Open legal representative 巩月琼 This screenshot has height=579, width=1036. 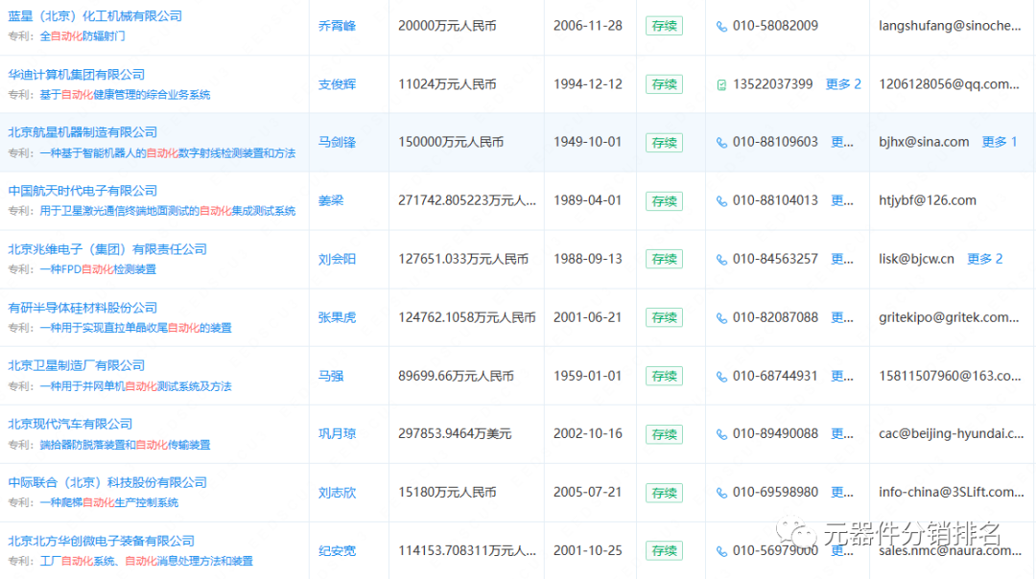point(337,433)
